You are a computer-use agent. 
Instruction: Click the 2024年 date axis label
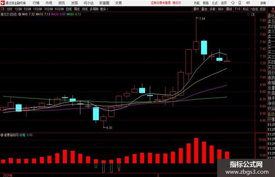8,175
